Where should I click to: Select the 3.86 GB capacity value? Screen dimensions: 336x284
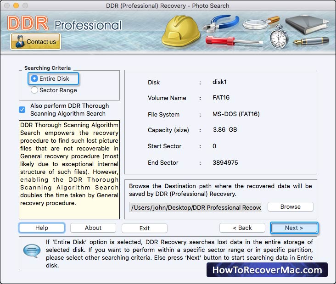tap(225, 129)
